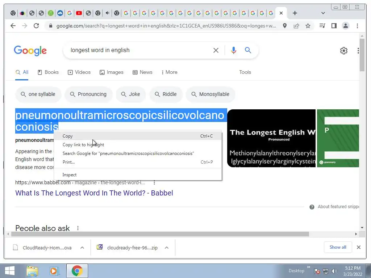The width and height of the screenshot is (371, 278).
Task: Choose Copy from the context menu
Action: [x=138, y=136]
